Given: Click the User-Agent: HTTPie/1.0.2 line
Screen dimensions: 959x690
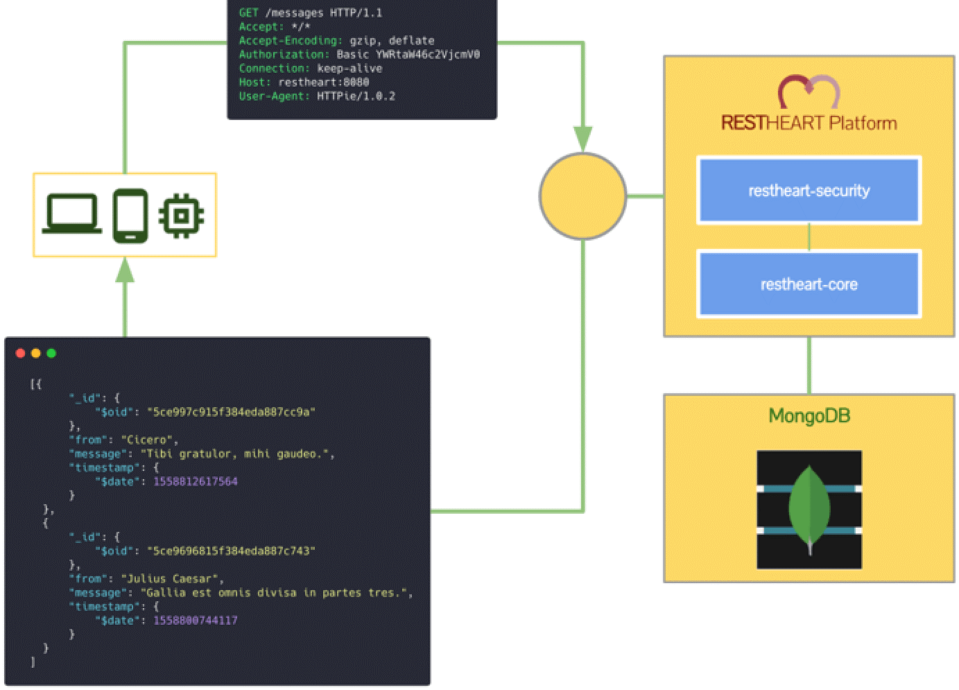Looking at the screenshot, I should pyautogui.click(x=317, y=96).
